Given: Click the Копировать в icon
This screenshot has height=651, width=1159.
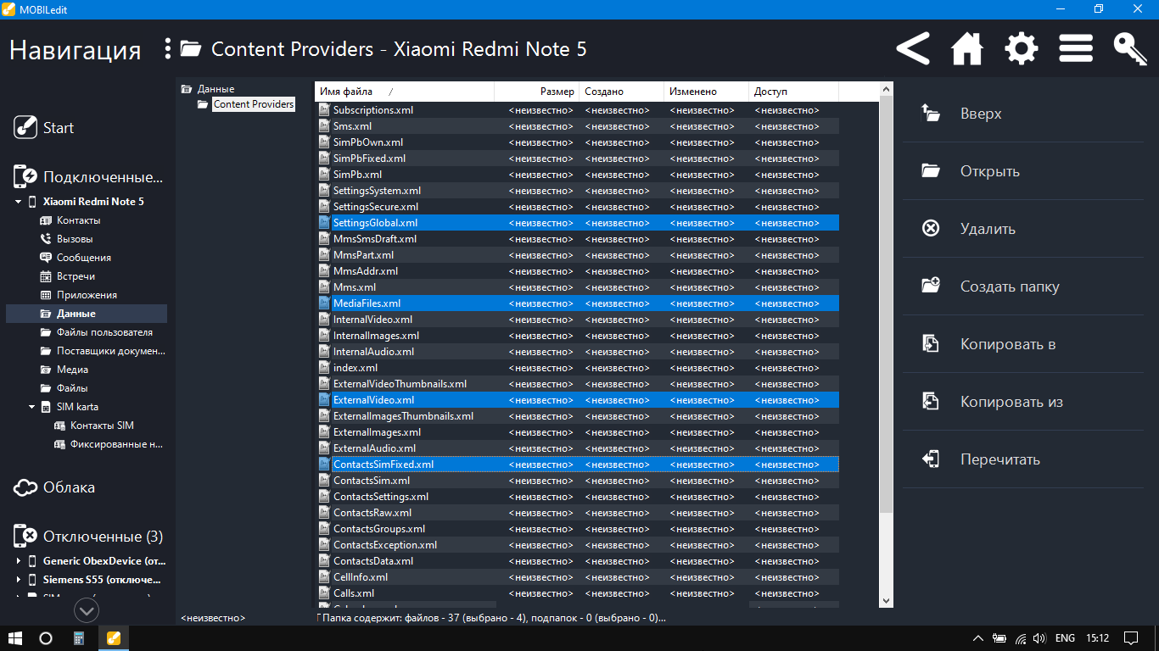Looking at the screenshot, I should (931, 343).
